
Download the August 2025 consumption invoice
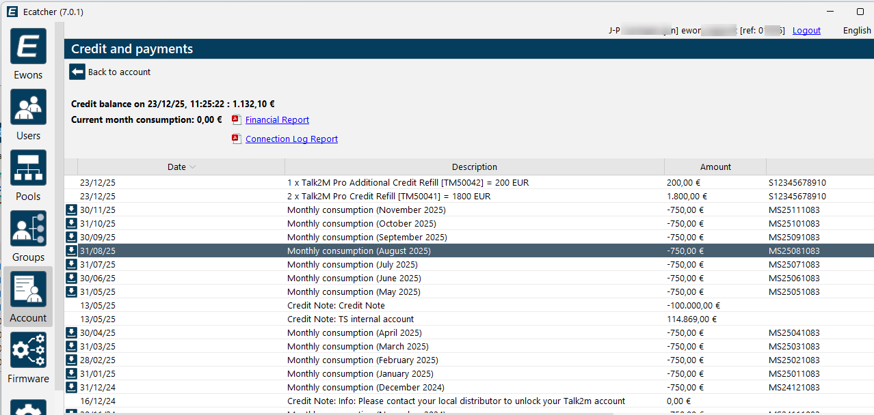pos(71,251)
